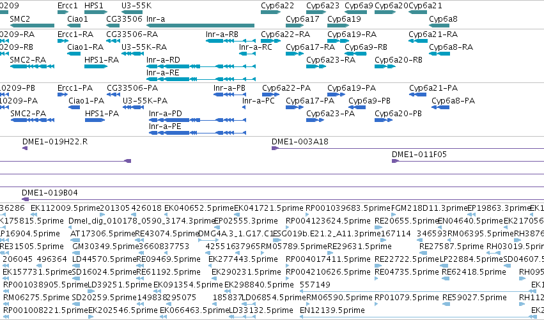
Task: Click the Cyp6a23-PA protein
Action: click(315, 120)
